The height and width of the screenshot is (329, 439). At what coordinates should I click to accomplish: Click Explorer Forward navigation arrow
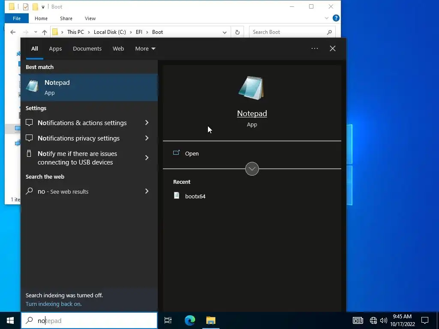pos(26,32)
